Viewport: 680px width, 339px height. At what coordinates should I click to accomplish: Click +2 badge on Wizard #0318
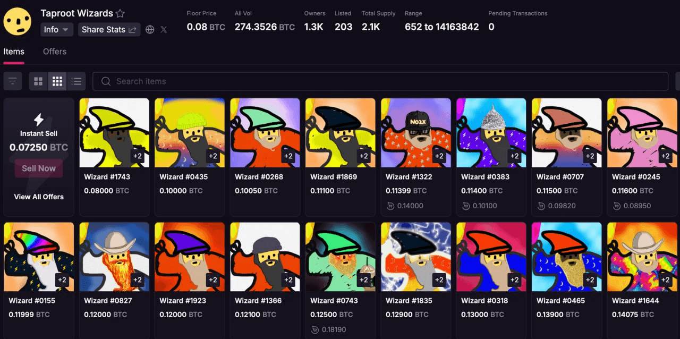515,280
